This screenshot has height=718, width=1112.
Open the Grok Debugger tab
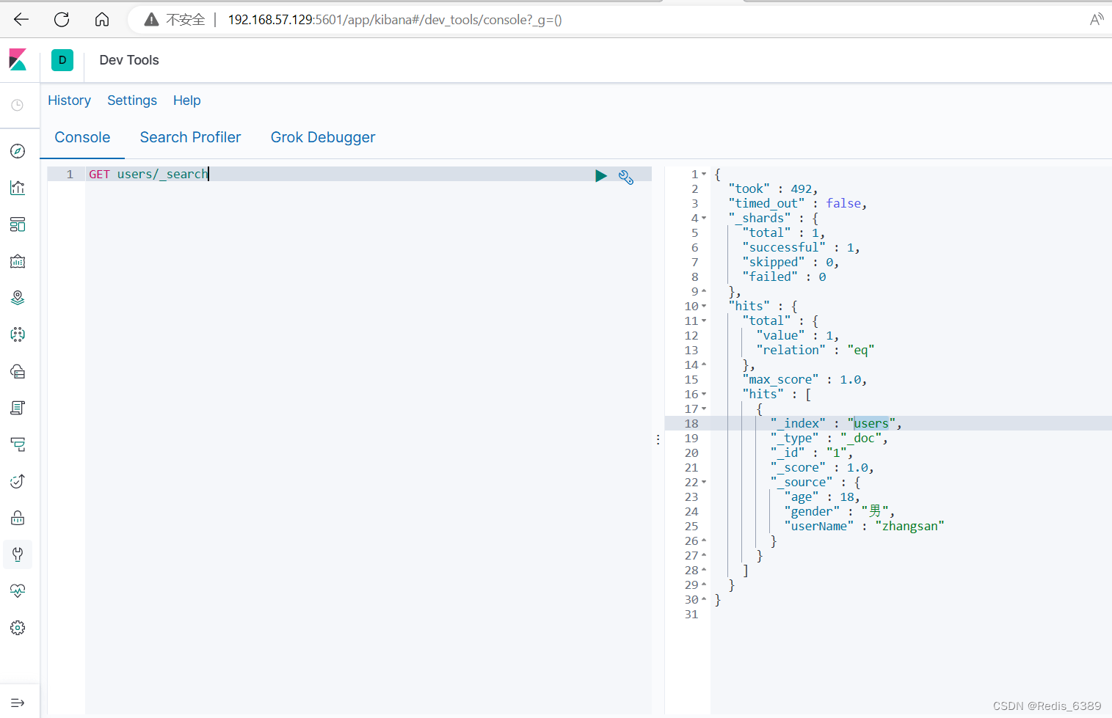click(322, 137)
